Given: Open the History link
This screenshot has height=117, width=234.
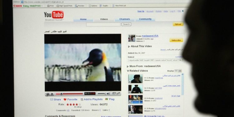Looking at the screenshot, I should click(x=158, y=11).
